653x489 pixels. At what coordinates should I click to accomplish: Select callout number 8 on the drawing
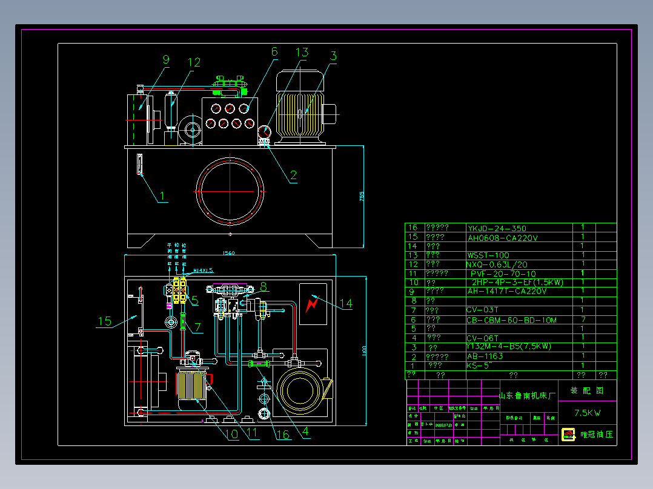[x=263, y=286]
